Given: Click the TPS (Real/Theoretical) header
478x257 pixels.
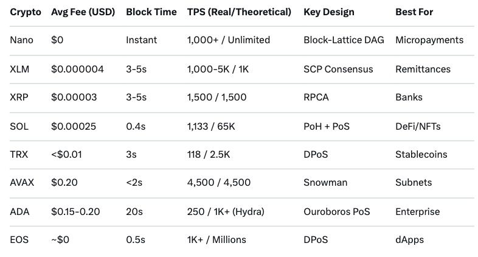Looking at the screenshot, I should tap(239, 12).
